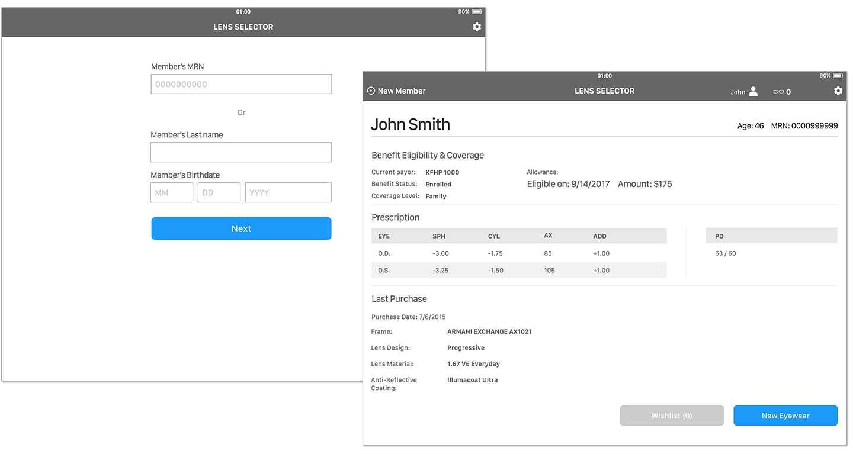Select the DD birthdate field
This screenshot has width=853, height=454.
219,192
